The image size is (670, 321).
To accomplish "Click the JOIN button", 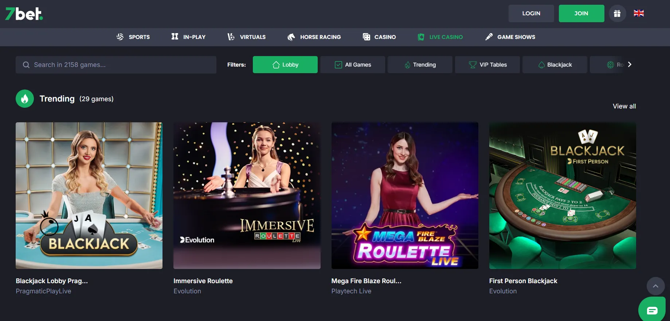I will coord(581,13).
